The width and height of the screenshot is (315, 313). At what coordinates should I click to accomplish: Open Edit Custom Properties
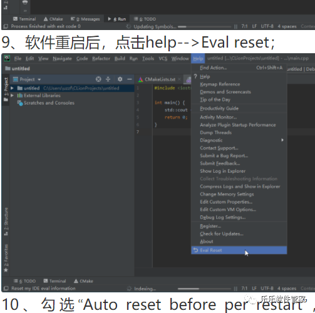click(239, 202)
